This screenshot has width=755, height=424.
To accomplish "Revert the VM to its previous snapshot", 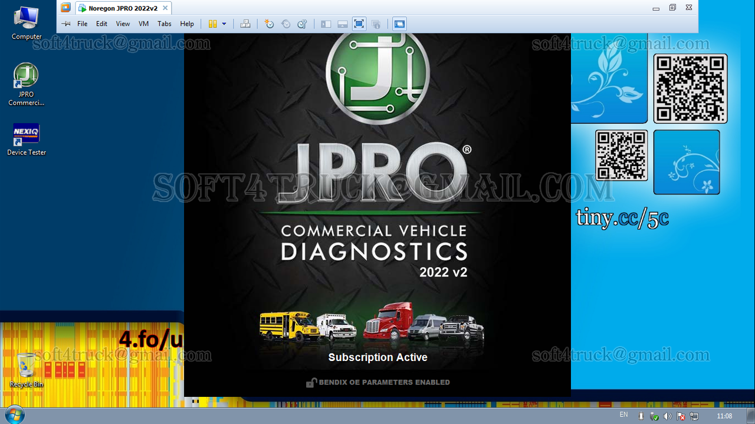I will [x=285, y=24].
